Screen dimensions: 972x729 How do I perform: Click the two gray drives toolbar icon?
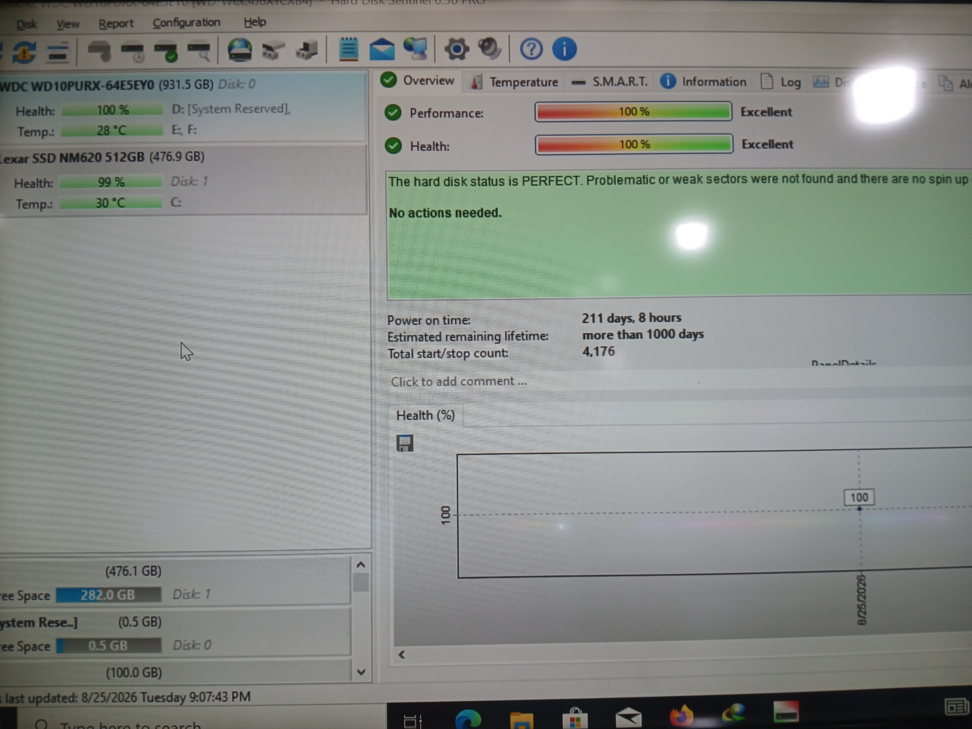273,50
